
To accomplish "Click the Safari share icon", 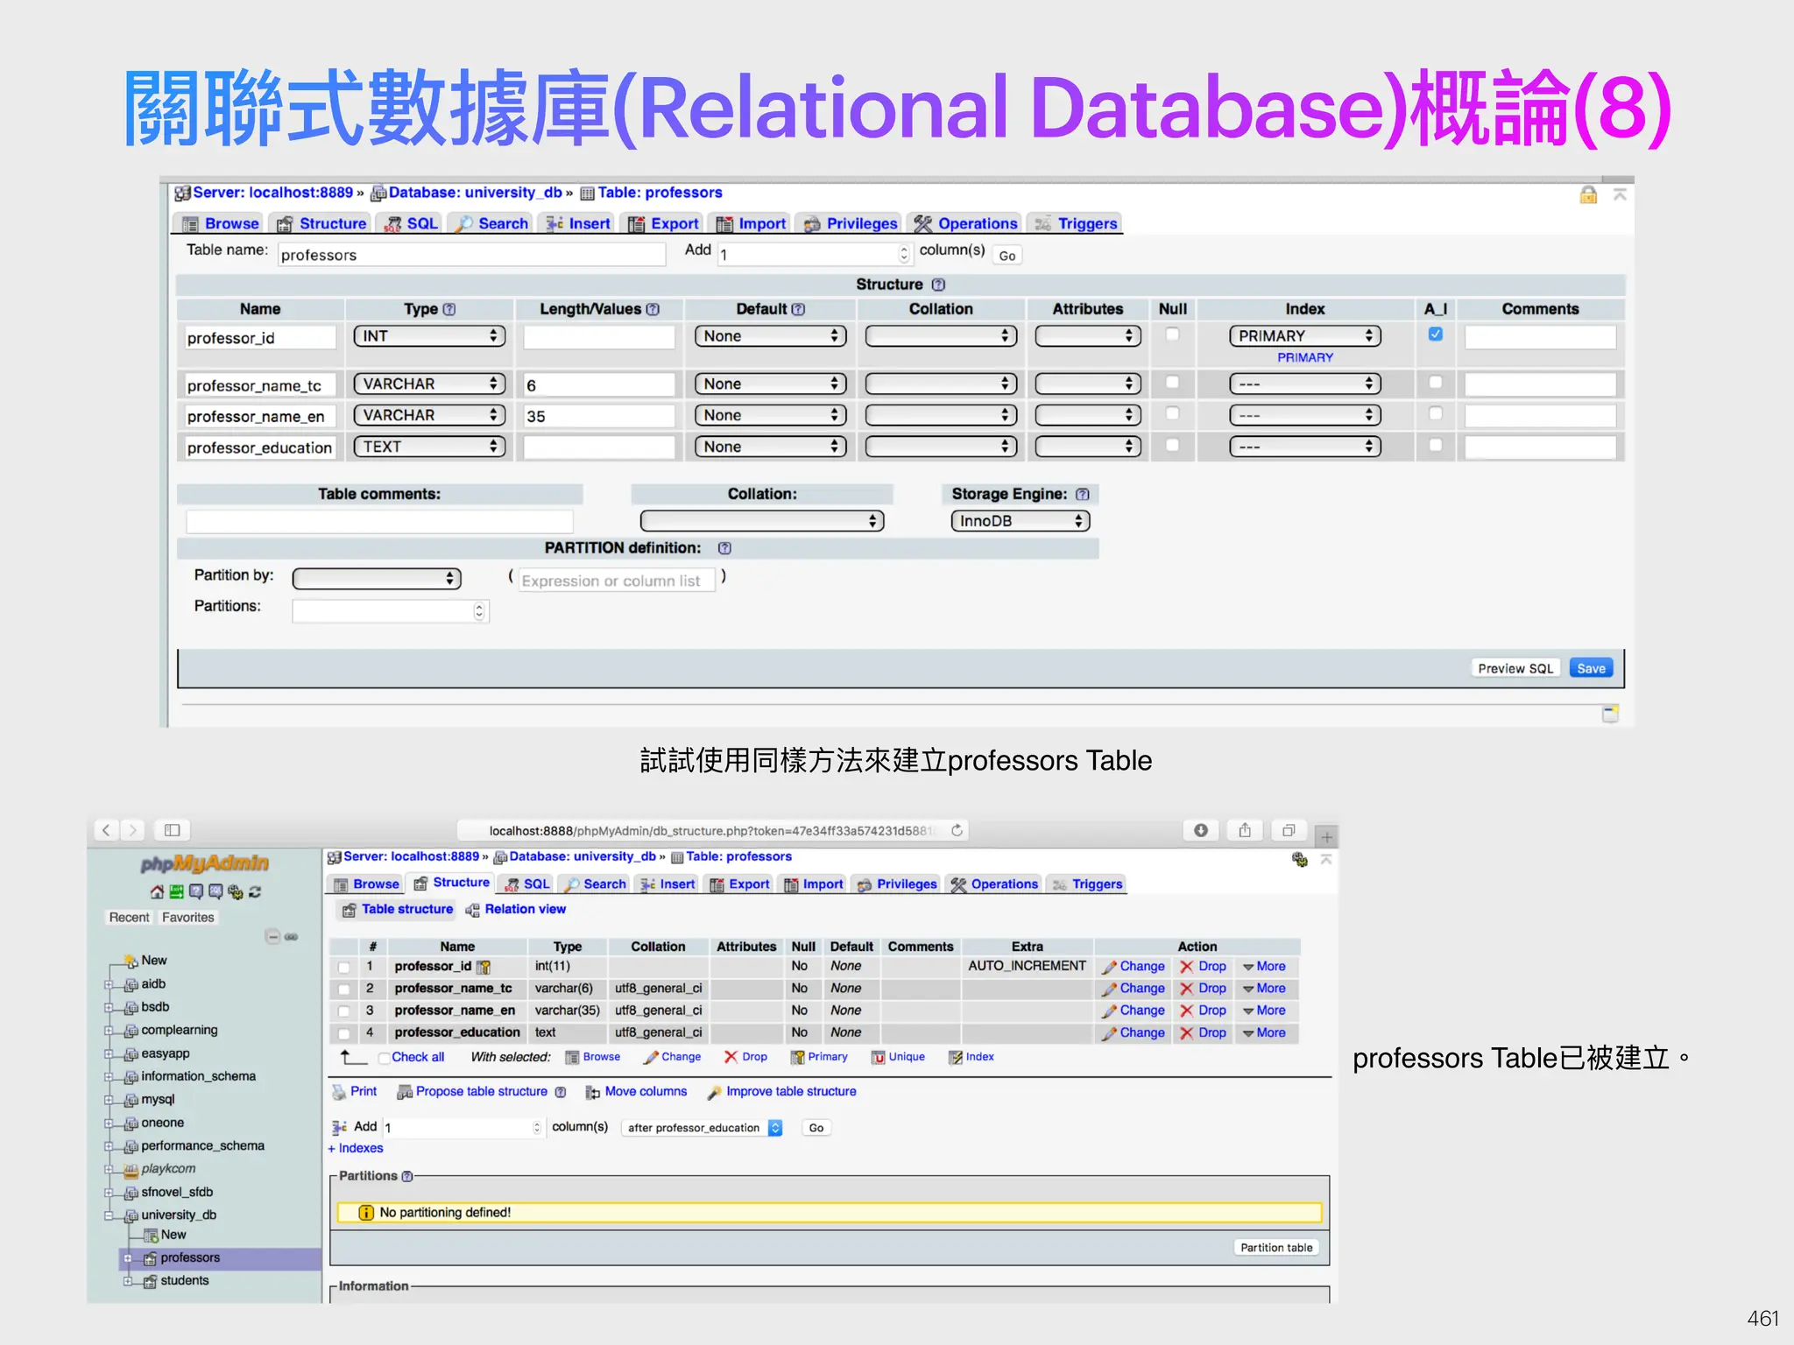I will pyautogui.click(x=1245, y=830).
